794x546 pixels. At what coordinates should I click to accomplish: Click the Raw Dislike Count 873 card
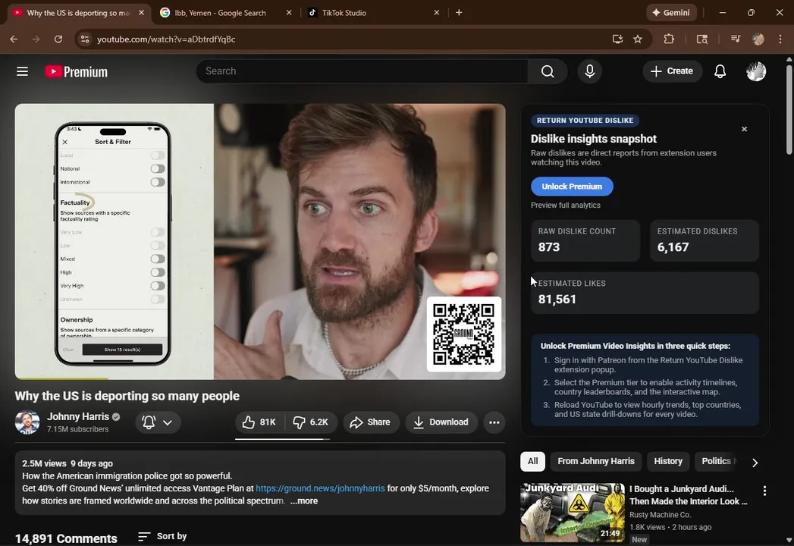(x=585, y=240)
